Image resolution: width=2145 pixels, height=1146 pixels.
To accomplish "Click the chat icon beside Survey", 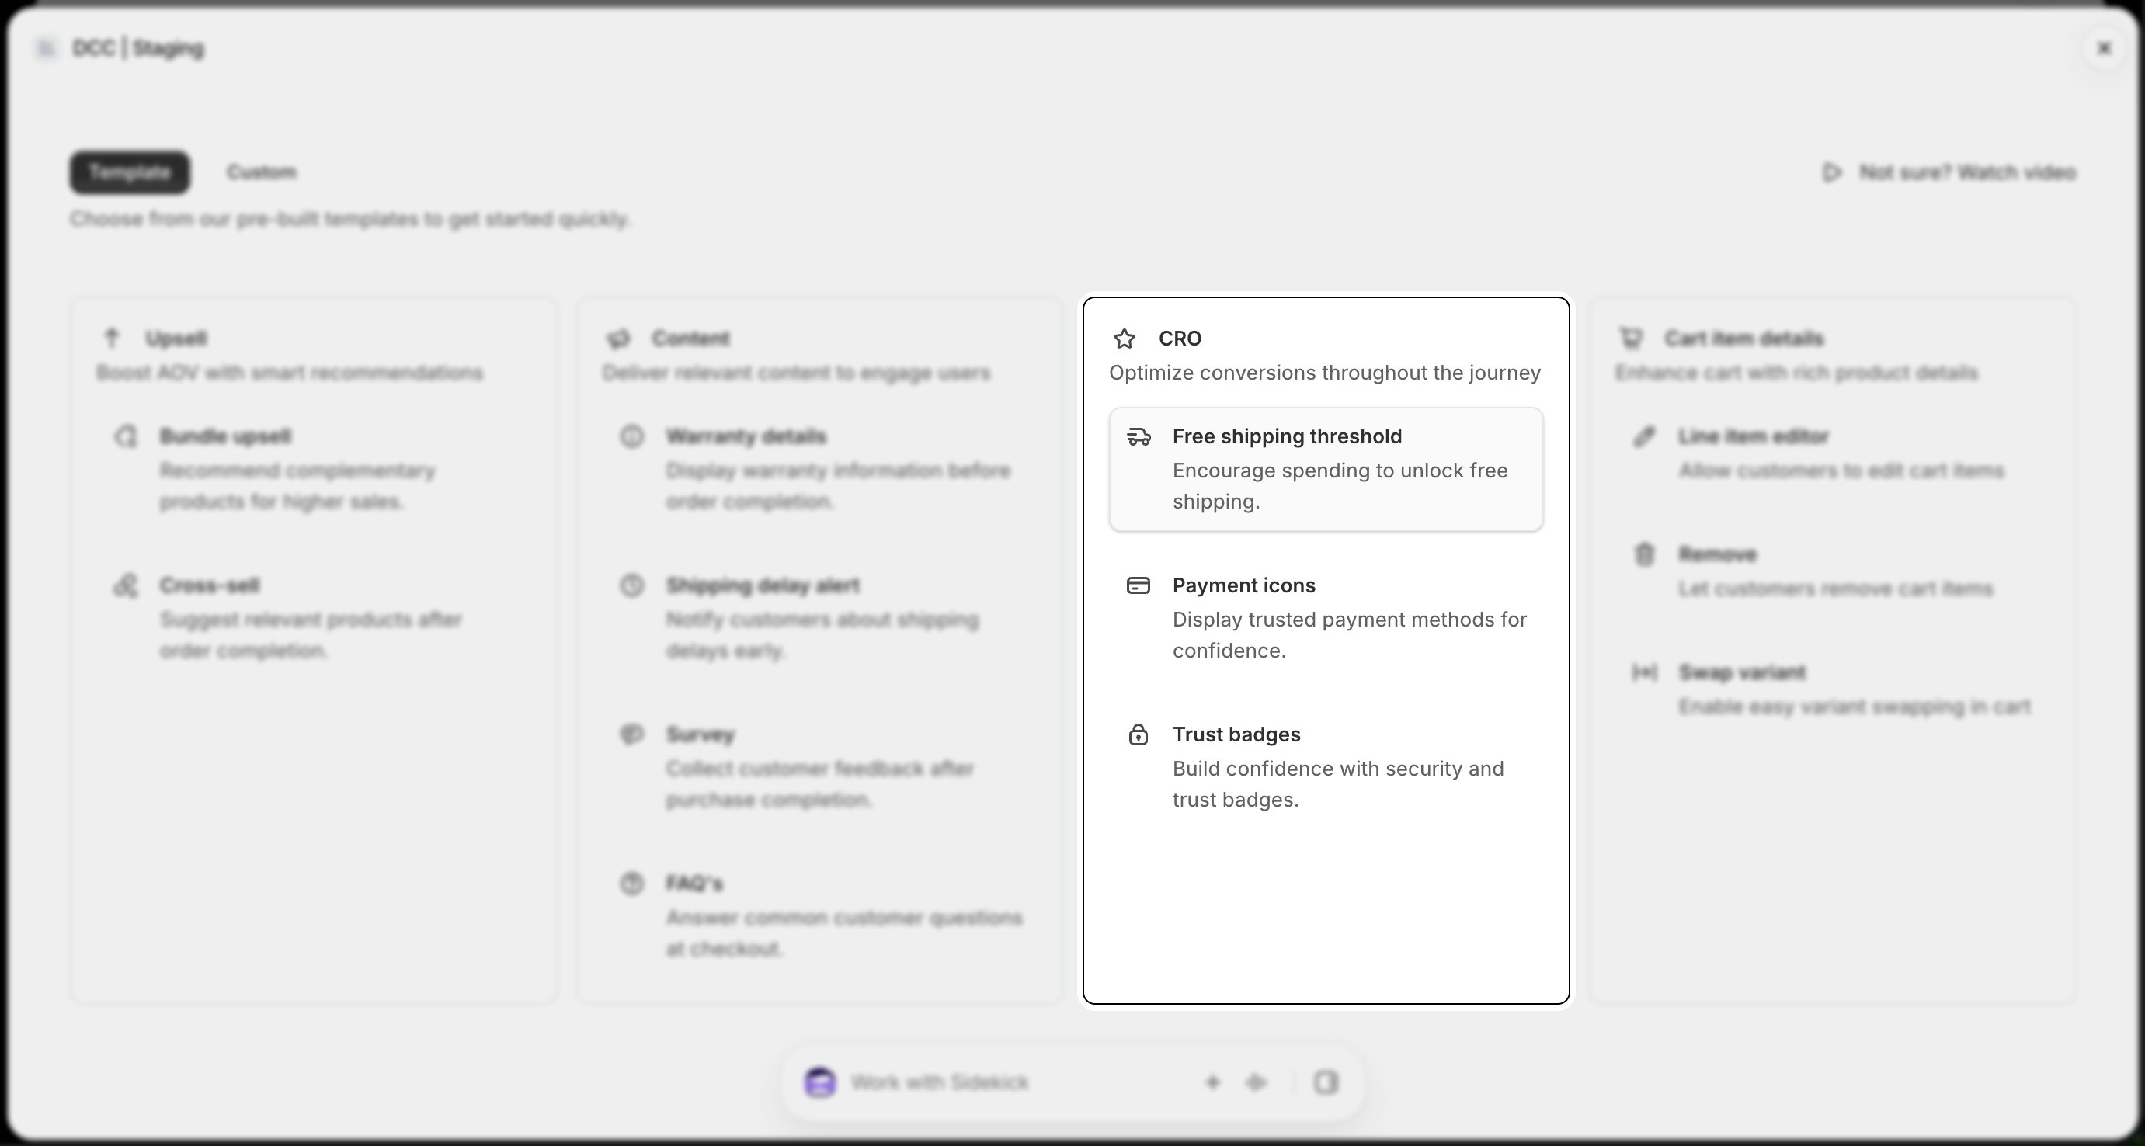I will [632, 734].
